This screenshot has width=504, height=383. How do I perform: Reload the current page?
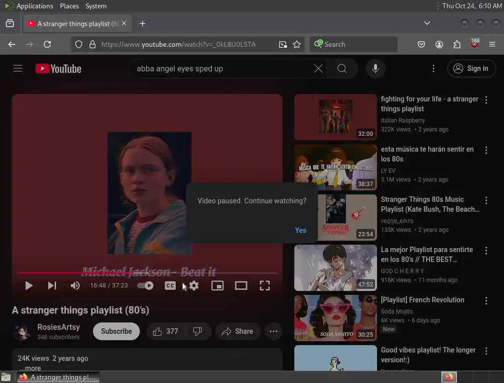[x=47, y=44]
